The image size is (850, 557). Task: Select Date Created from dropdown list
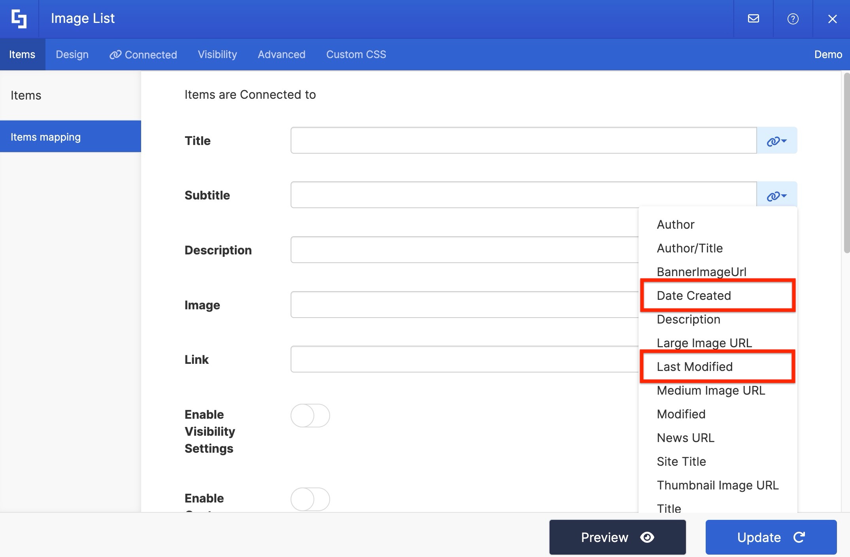click(x=693, y=295)
